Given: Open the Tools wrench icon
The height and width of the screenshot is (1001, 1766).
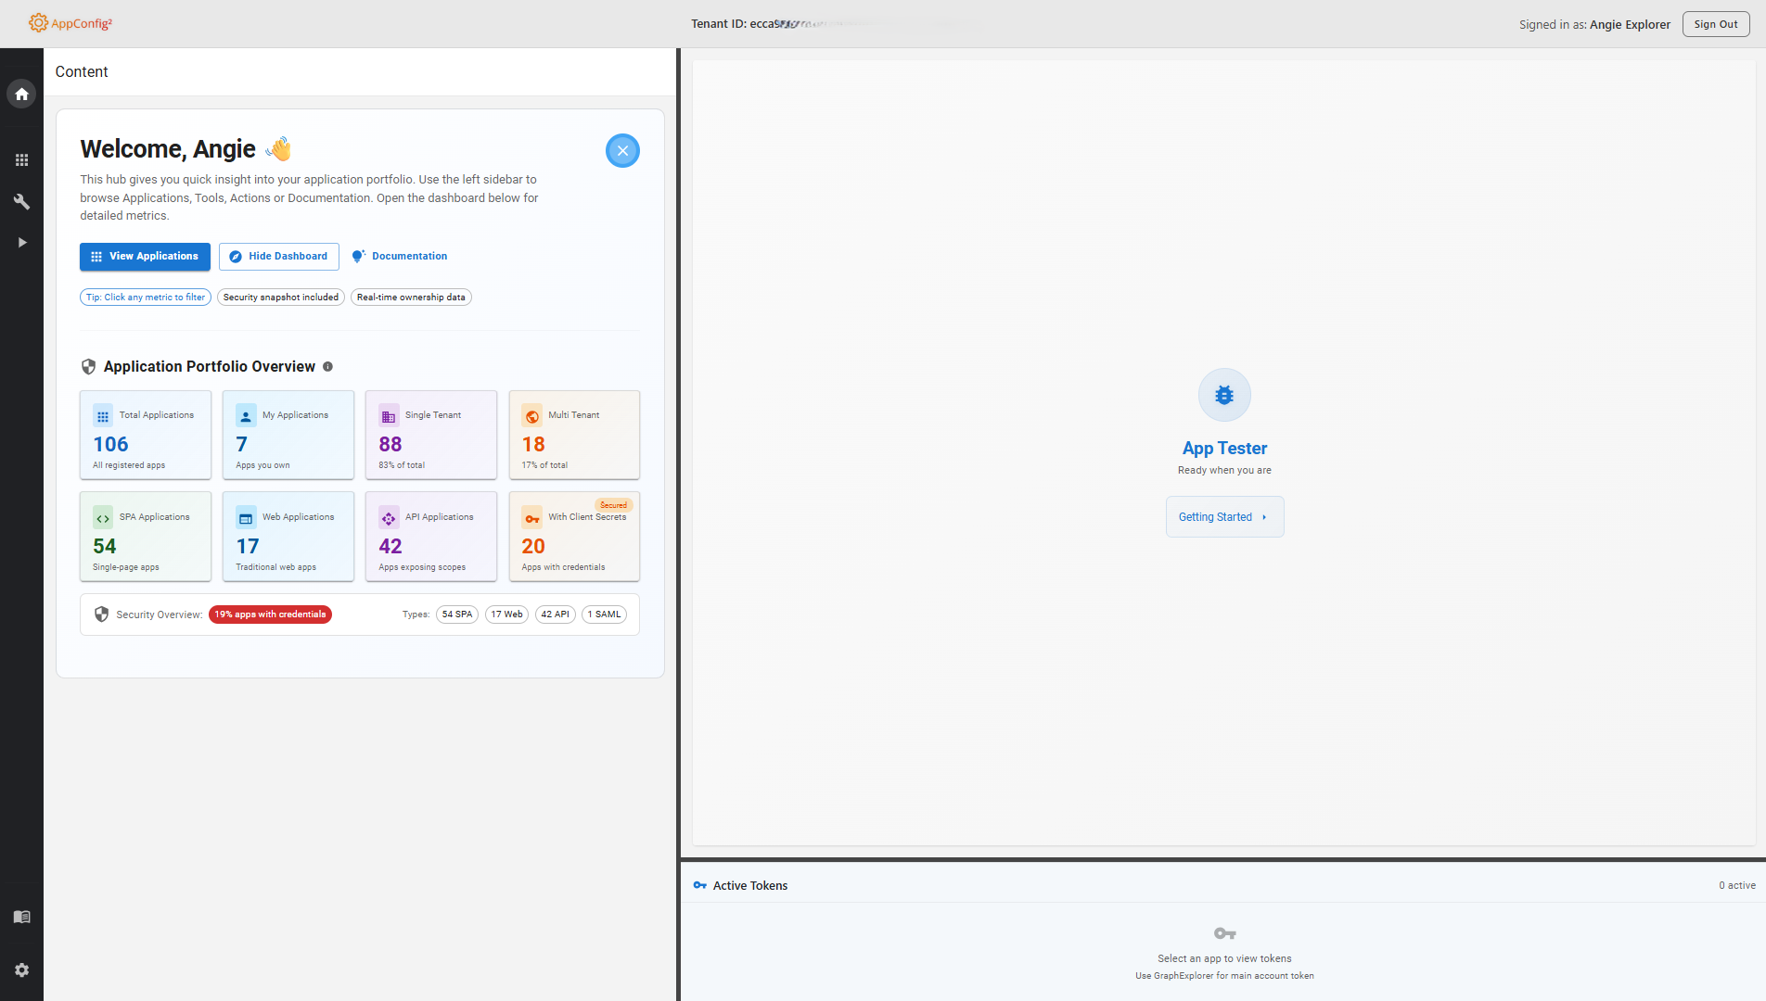Looking at the screenshot, I should pyautogui.click(x=21, y=201).
